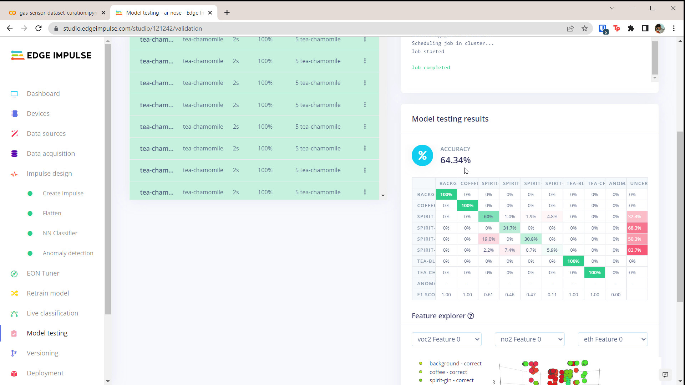Open Data acquisition
The height and width of the screenshot is (385, 685).
50,153
